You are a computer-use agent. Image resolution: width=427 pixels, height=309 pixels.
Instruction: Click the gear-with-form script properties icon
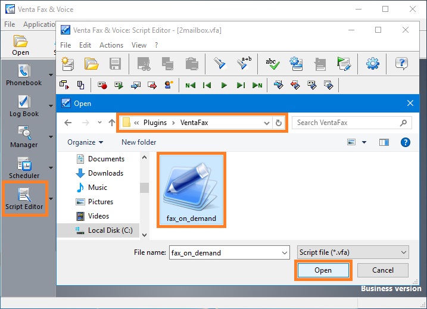click(296, 64)
